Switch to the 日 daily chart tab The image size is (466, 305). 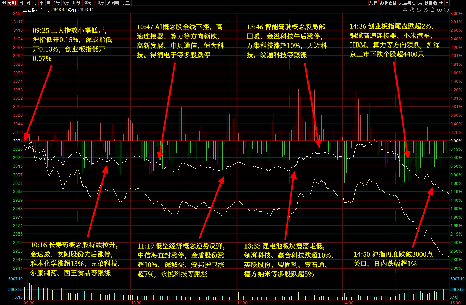(21, 3)
